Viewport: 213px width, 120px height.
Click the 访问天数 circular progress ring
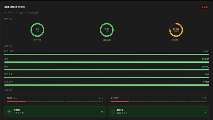(x=37, y=30)
